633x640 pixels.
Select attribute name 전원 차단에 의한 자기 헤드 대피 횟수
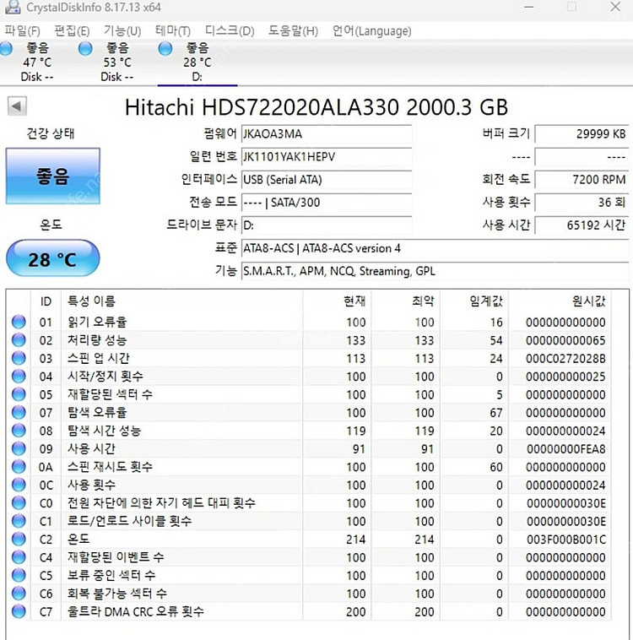[x=161, y=503]
